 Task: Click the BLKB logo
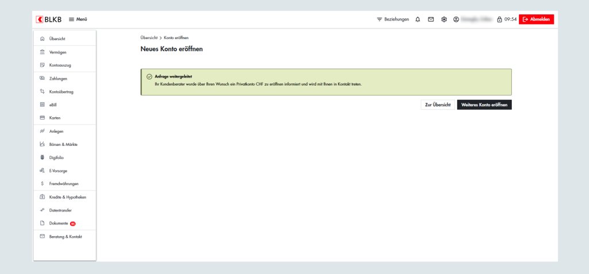(49, 19)
